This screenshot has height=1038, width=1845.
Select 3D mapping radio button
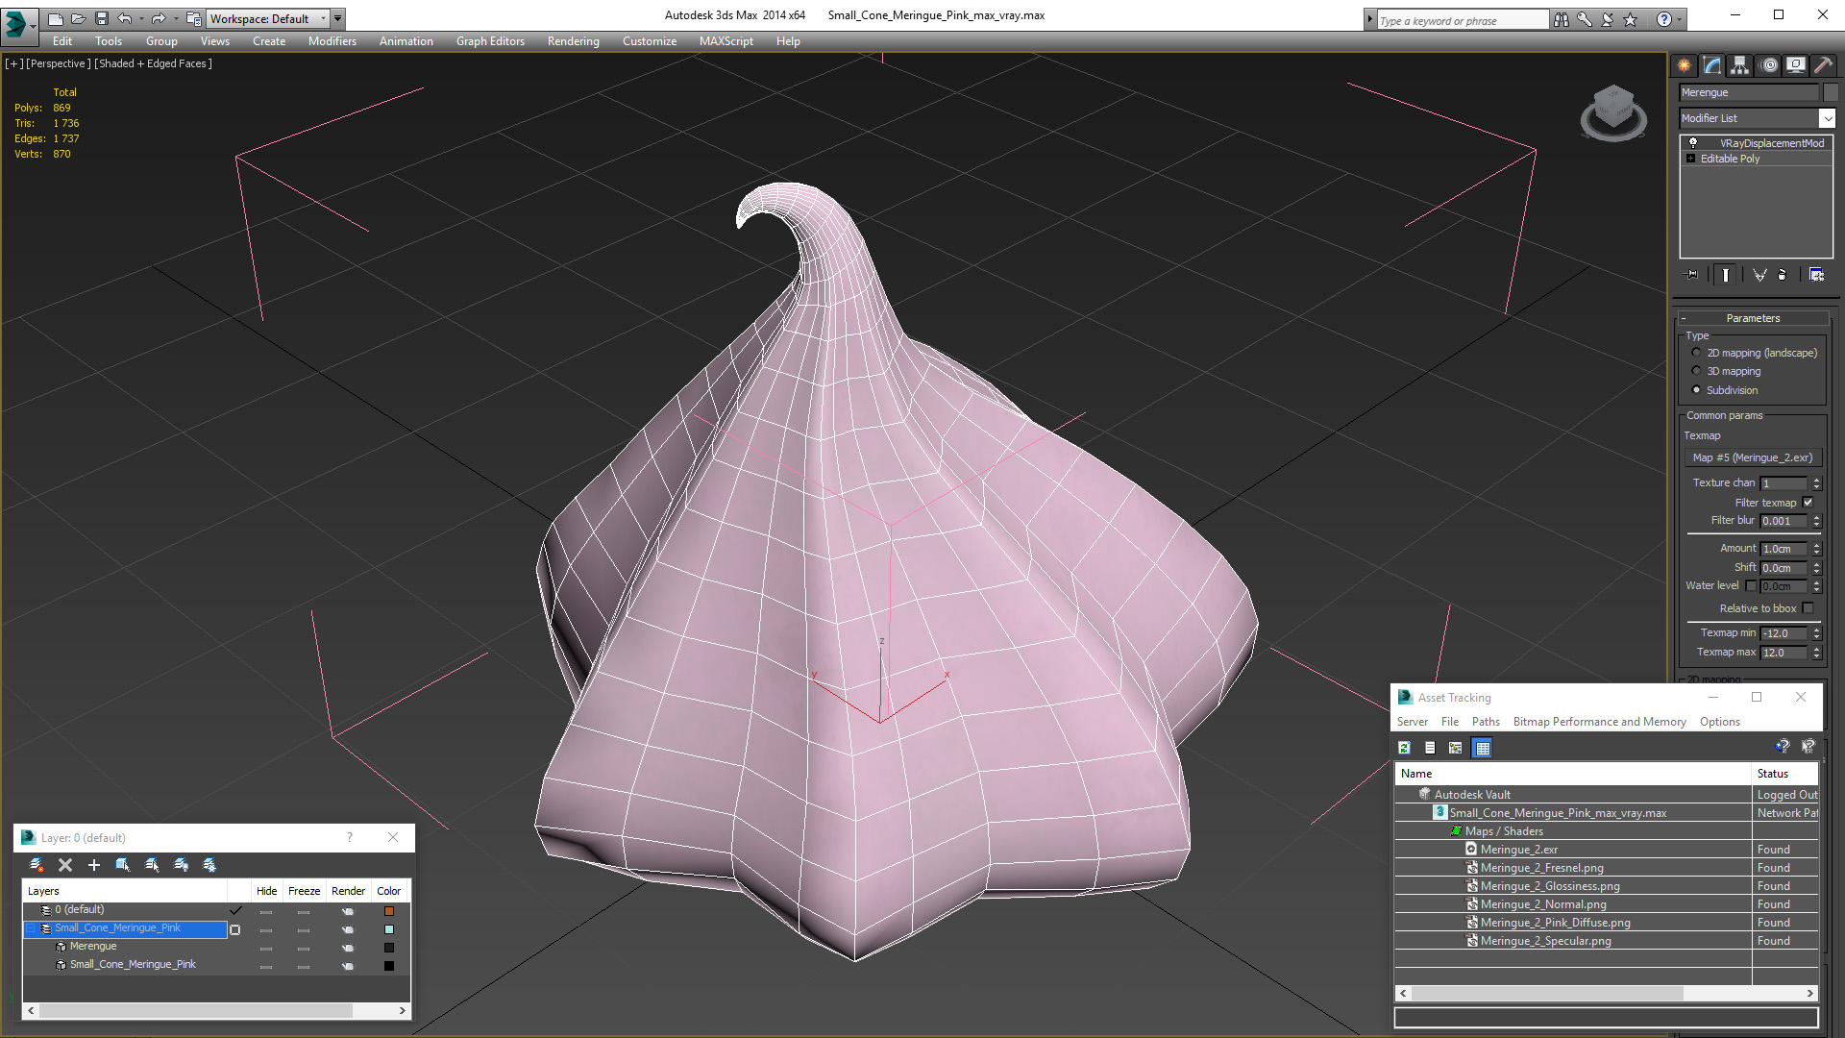pos(1696,371)
